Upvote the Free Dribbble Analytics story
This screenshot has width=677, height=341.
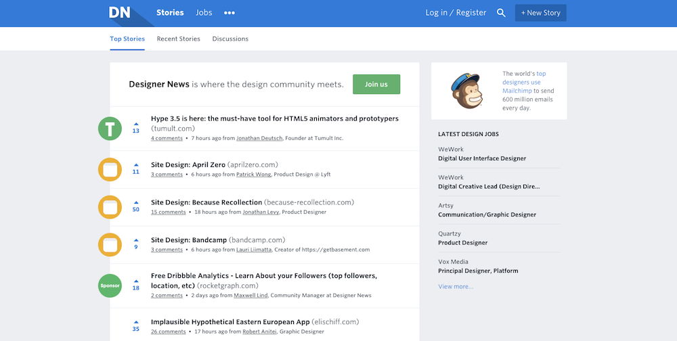pos(136,281)
